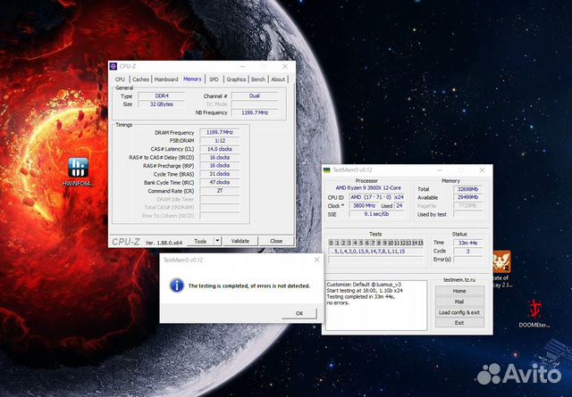572x397 pixels.
Task: Open the Mainboard tab in CPU-Z
Action: point(166,79)
